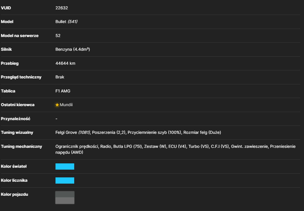Image resolution: width=304 pixels, height=211 pixels.
Task: Click the Tuning mechaniczny label
Action: [22, 147]
